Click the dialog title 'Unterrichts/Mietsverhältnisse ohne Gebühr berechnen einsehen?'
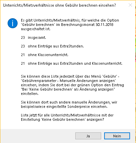The height and width of the screenshot is (143, 136). pos(59,5)
